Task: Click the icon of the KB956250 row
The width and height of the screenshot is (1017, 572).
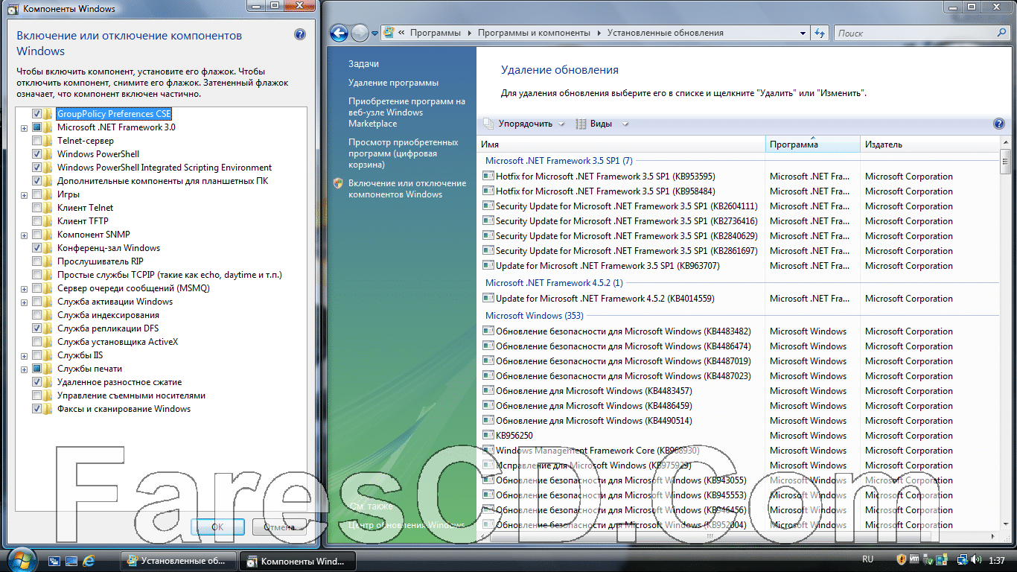Action: tap(488, 436)
